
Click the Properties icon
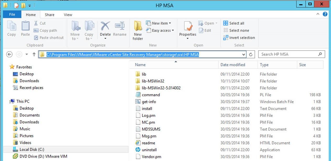pyautogui.click(x=188, y=26)
